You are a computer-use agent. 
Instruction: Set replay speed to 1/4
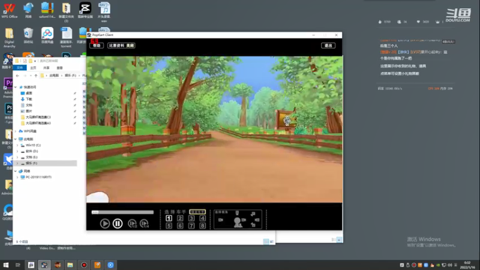tap(144, 223)
